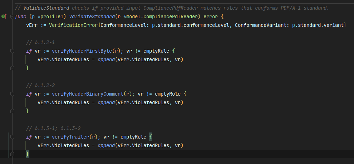Viewport: 354px width, 164px height.
Task: Click the verifyTrailer function call
Action: click(70, 137)
